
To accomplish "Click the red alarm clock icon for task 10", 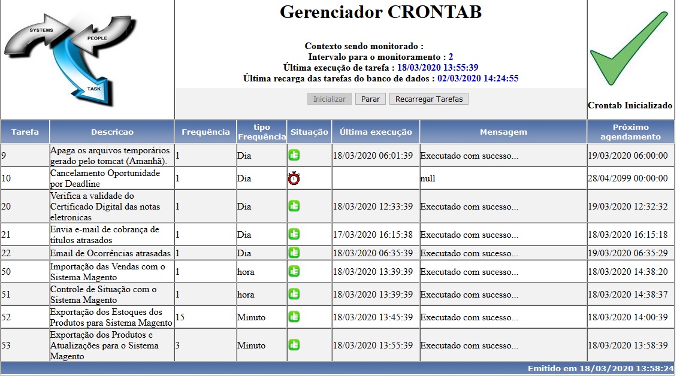I will coord(294,177).
